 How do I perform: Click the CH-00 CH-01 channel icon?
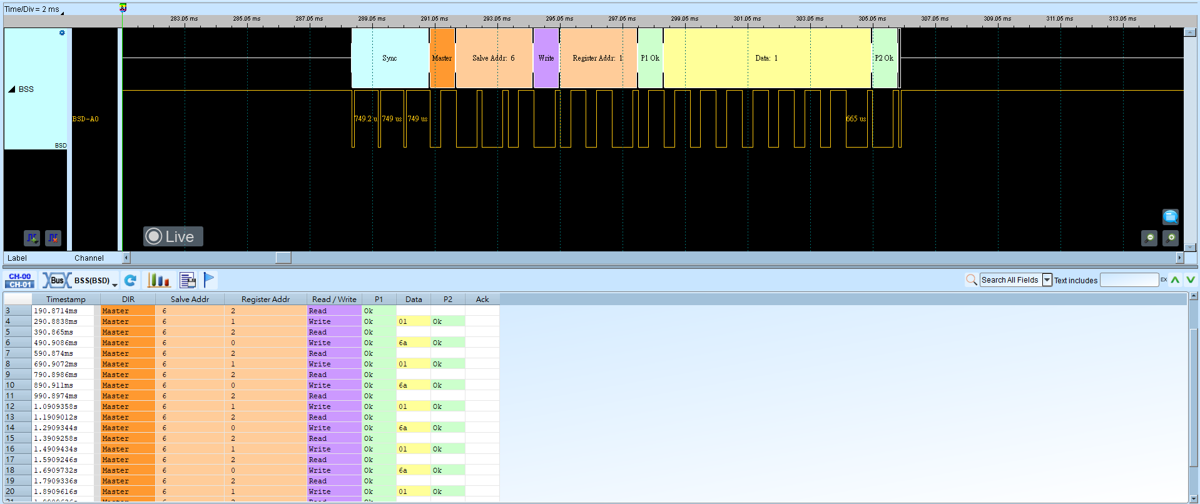20,280
